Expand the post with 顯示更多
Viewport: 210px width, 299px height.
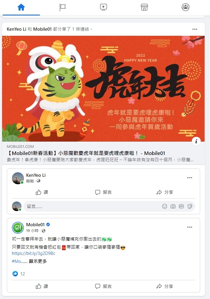(x=38, y=261)
